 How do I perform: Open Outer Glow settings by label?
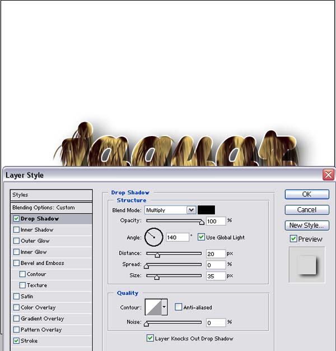click(x=35, y=241)
